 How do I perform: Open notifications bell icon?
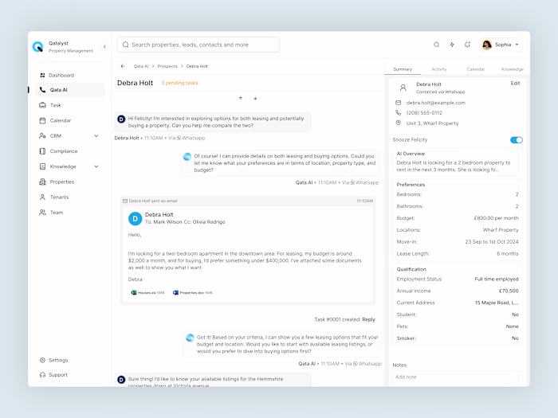point(467,45)
